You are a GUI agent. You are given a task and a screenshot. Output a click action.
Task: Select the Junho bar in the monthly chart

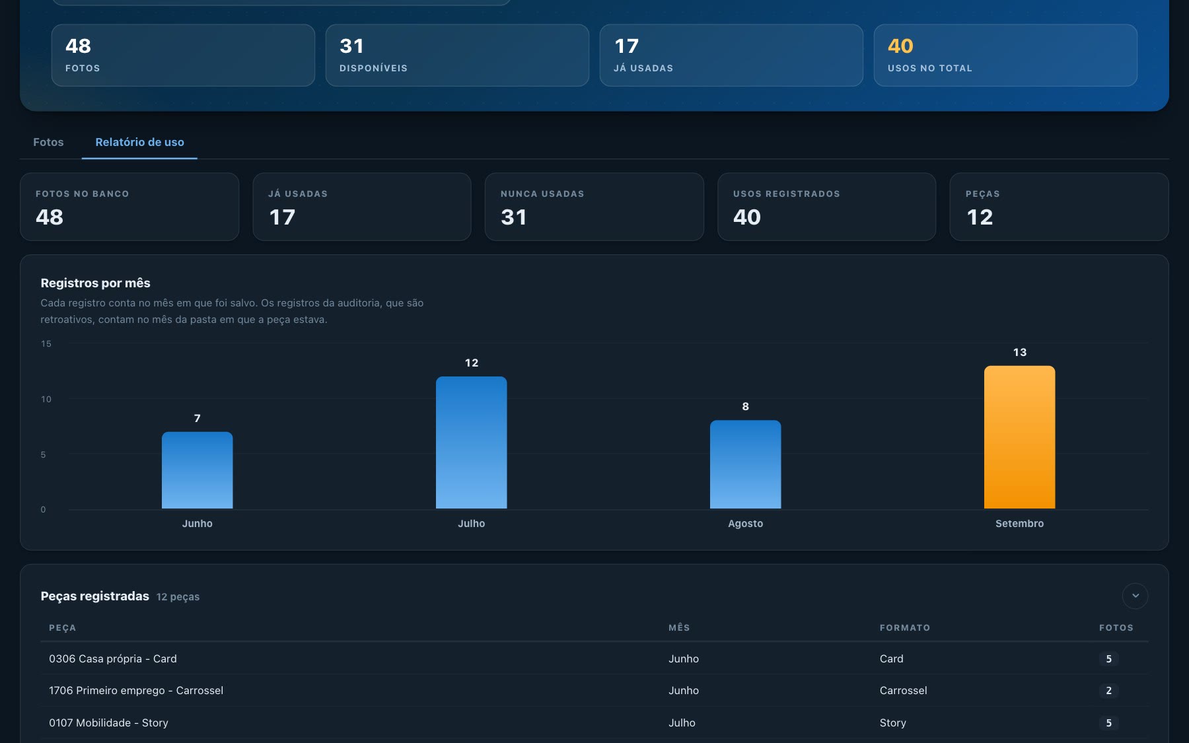pyautogui.click(x=197, y=470)
